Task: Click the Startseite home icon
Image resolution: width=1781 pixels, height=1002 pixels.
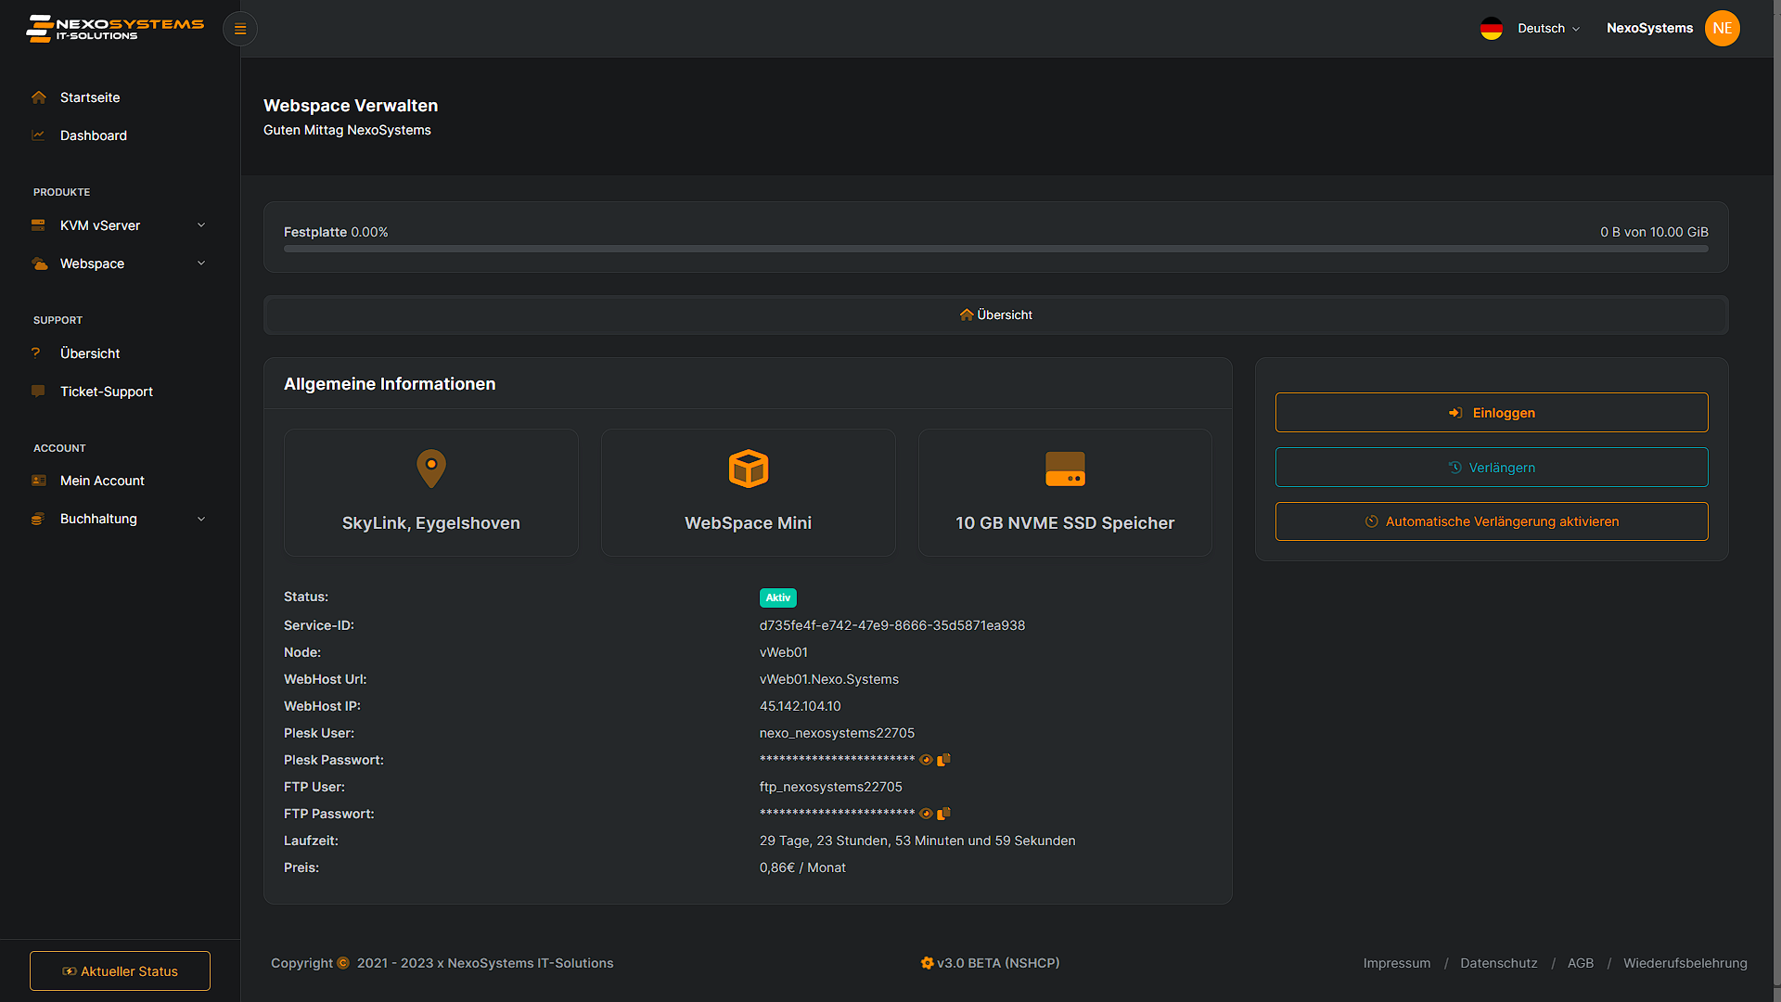Action: click(x=38, y=97)
